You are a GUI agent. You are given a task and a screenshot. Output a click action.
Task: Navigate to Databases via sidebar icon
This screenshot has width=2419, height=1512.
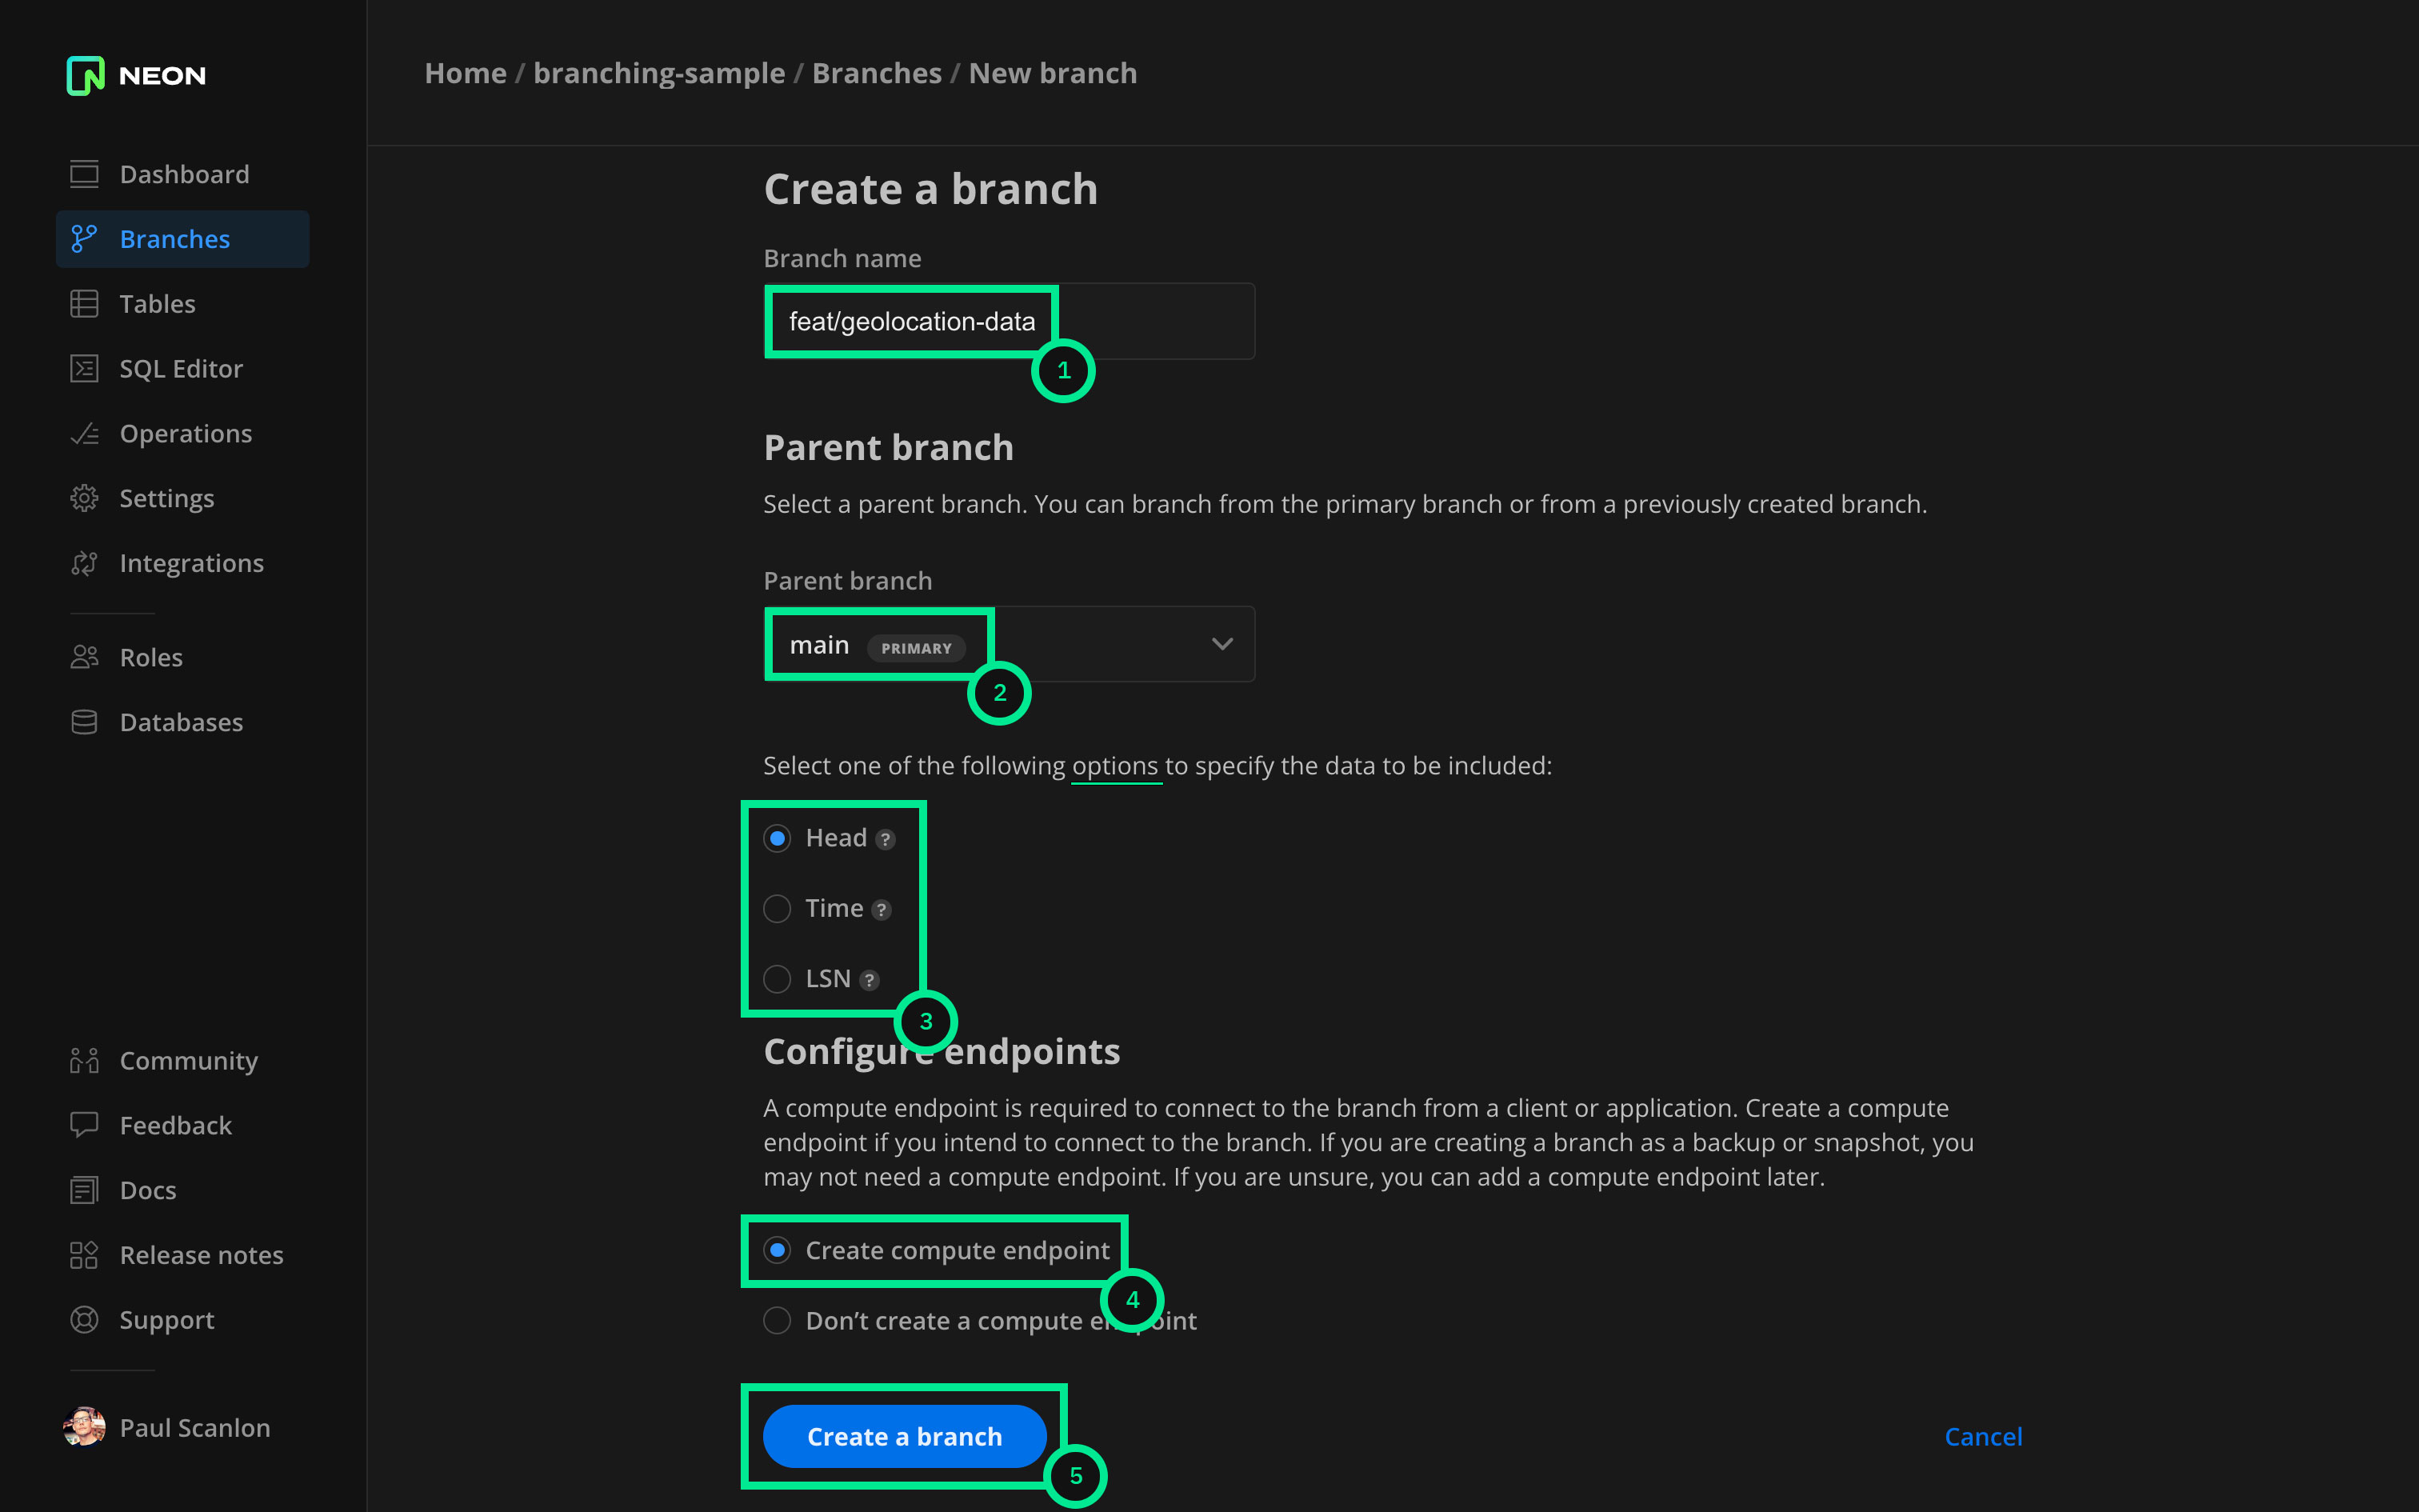tap(84, 722)
